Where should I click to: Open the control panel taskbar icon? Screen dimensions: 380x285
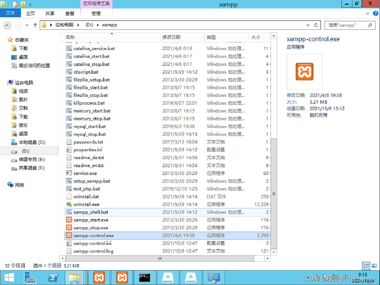coord(214,278)
